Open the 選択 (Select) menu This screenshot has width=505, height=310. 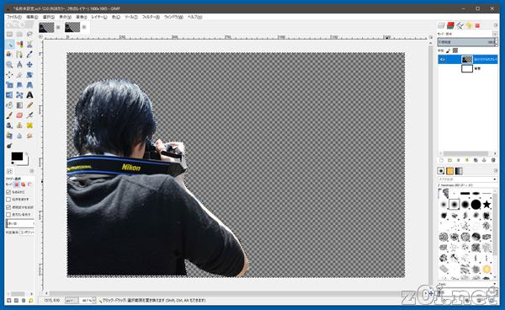coord(49,17)
